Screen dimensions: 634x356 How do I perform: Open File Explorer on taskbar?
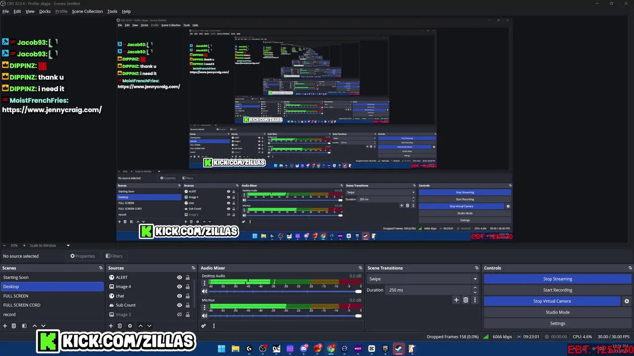coord(235,349)
